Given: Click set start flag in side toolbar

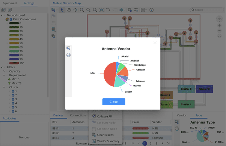Looking at the screenshot, I should tap(53, 16).
